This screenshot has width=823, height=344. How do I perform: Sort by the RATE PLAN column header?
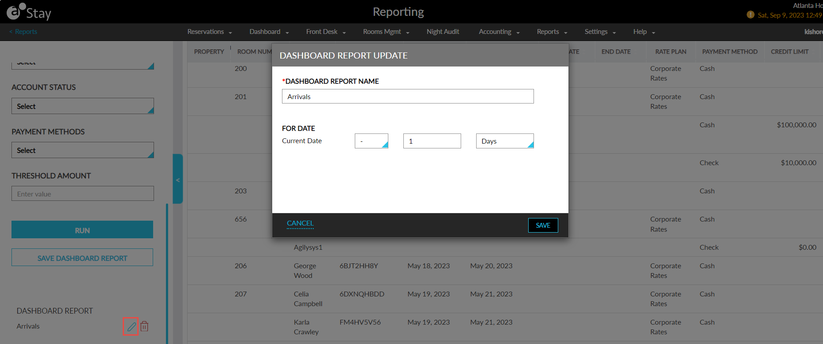(x=671, y=52)
